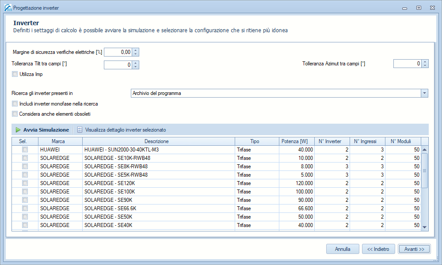Image resolution: width=442 pixels, height=265 pixels.
Task: Click the Margine di sicurezza input field
Action: [x=118, y=52]
